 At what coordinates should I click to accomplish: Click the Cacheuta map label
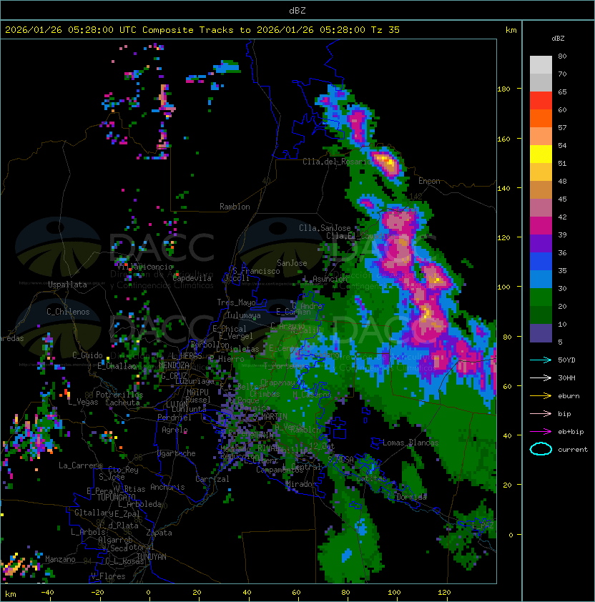[122, 403]
